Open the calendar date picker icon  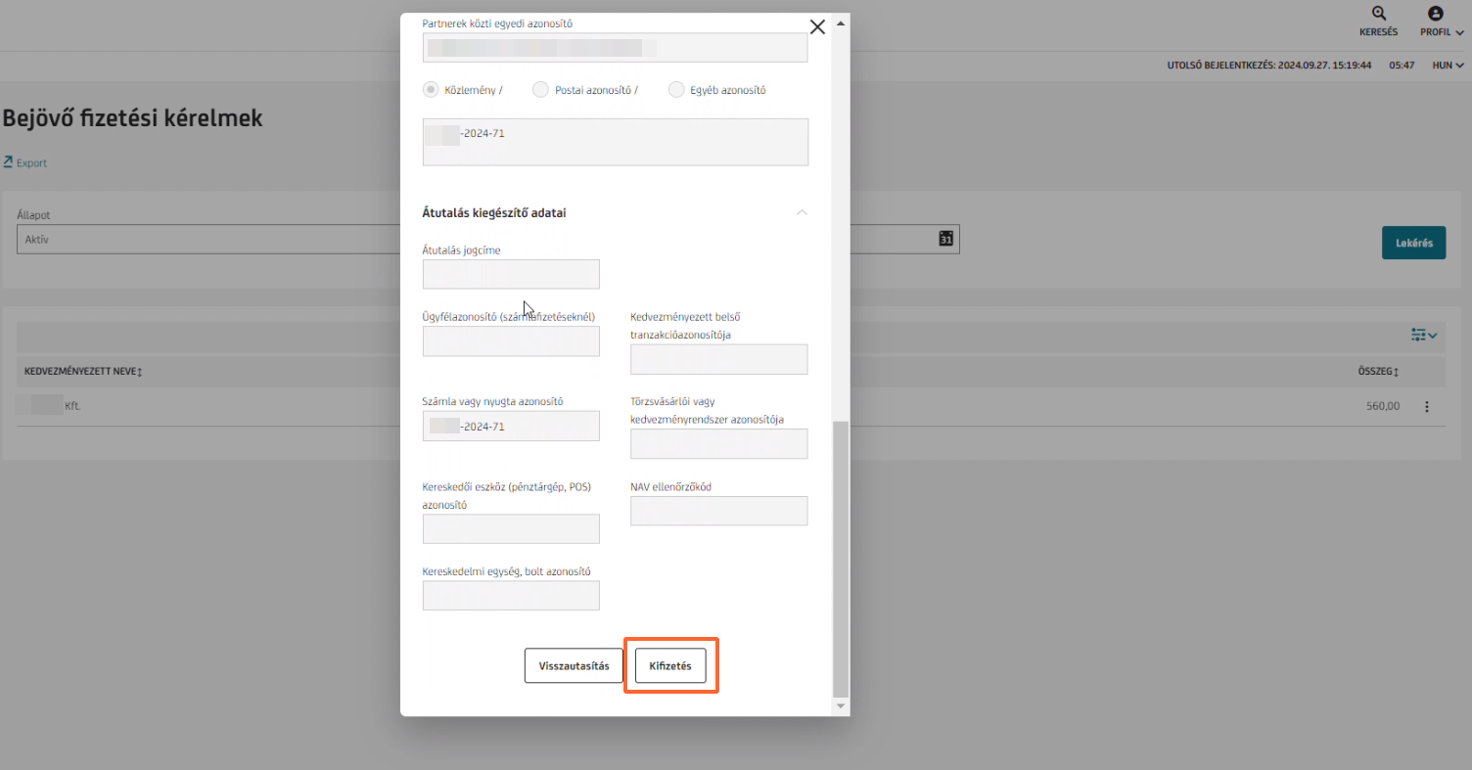(x=945, y=239)
